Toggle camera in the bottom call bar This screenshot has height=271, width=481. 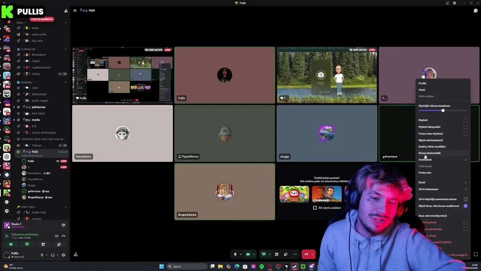pyautogui.click(x=248, y=254)
